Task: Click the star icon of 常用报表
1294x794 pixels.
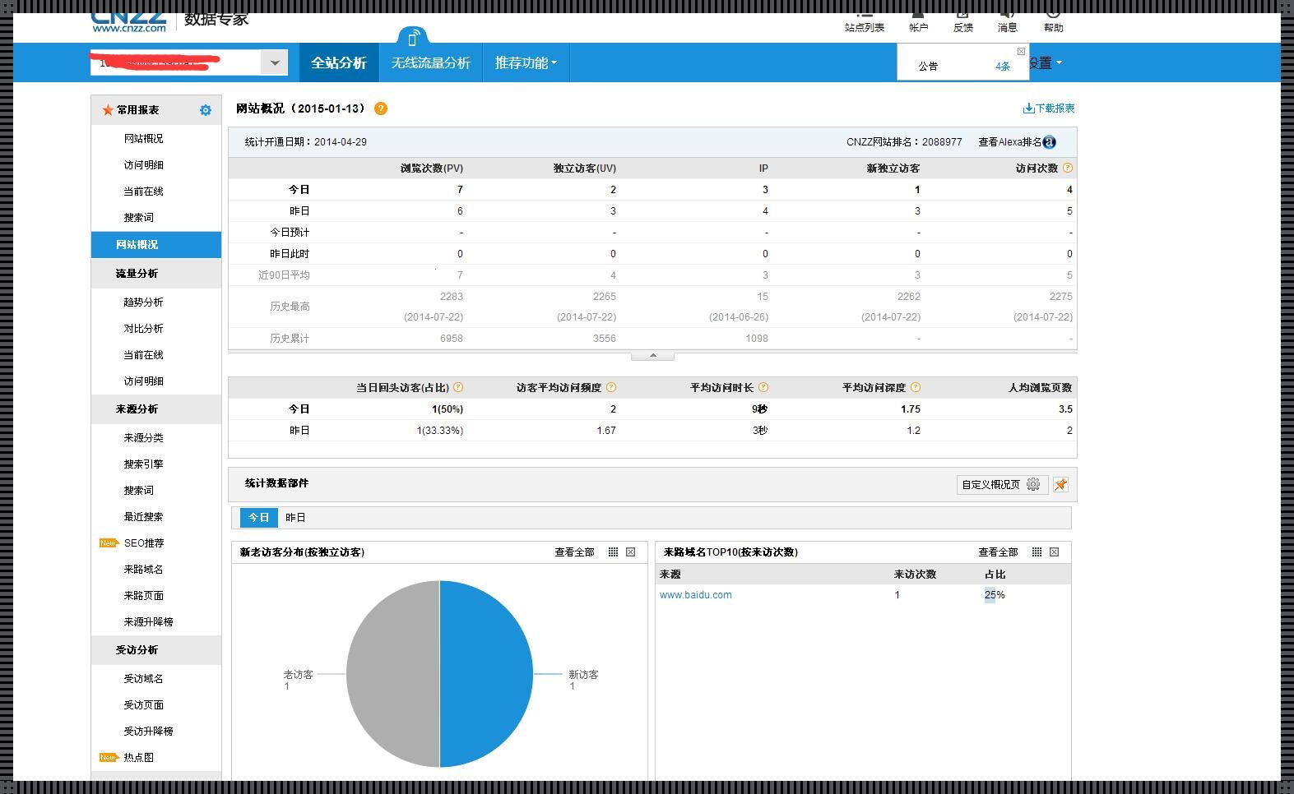Action: point(108,110)
